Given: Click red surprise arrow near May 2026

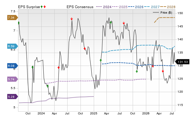Looking at the screenshot, I should (163, 71).
